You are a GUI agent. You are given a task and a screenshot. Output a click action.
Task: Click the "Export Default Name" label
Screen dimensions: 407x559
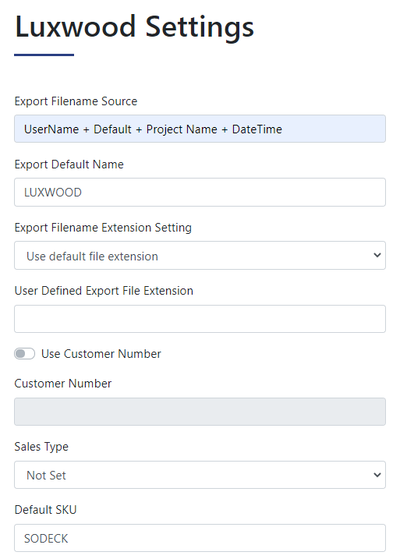pos(69,165)
